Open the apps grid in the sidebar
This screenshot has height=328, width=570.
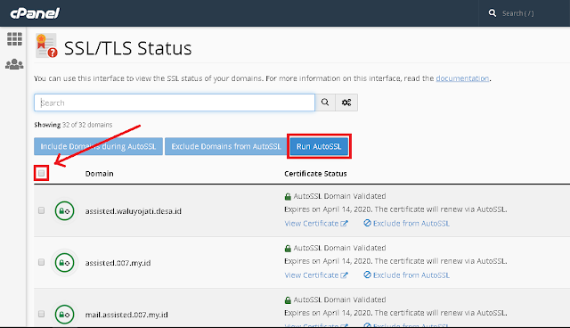(x=14, y=39)
